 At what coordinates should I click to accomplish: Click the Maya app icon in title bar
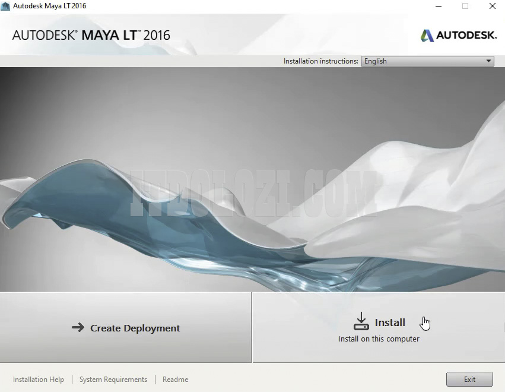6,6
